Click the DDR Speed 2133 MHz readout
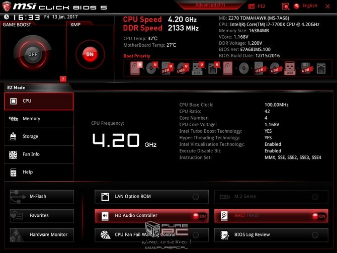 coord(161,28)
